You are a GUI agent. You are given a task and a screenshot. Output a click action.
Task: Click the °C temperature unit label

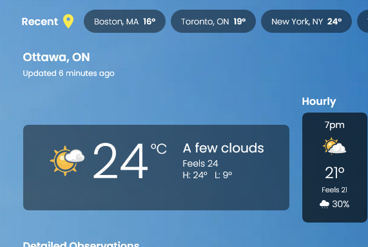[x=159, y=149]
